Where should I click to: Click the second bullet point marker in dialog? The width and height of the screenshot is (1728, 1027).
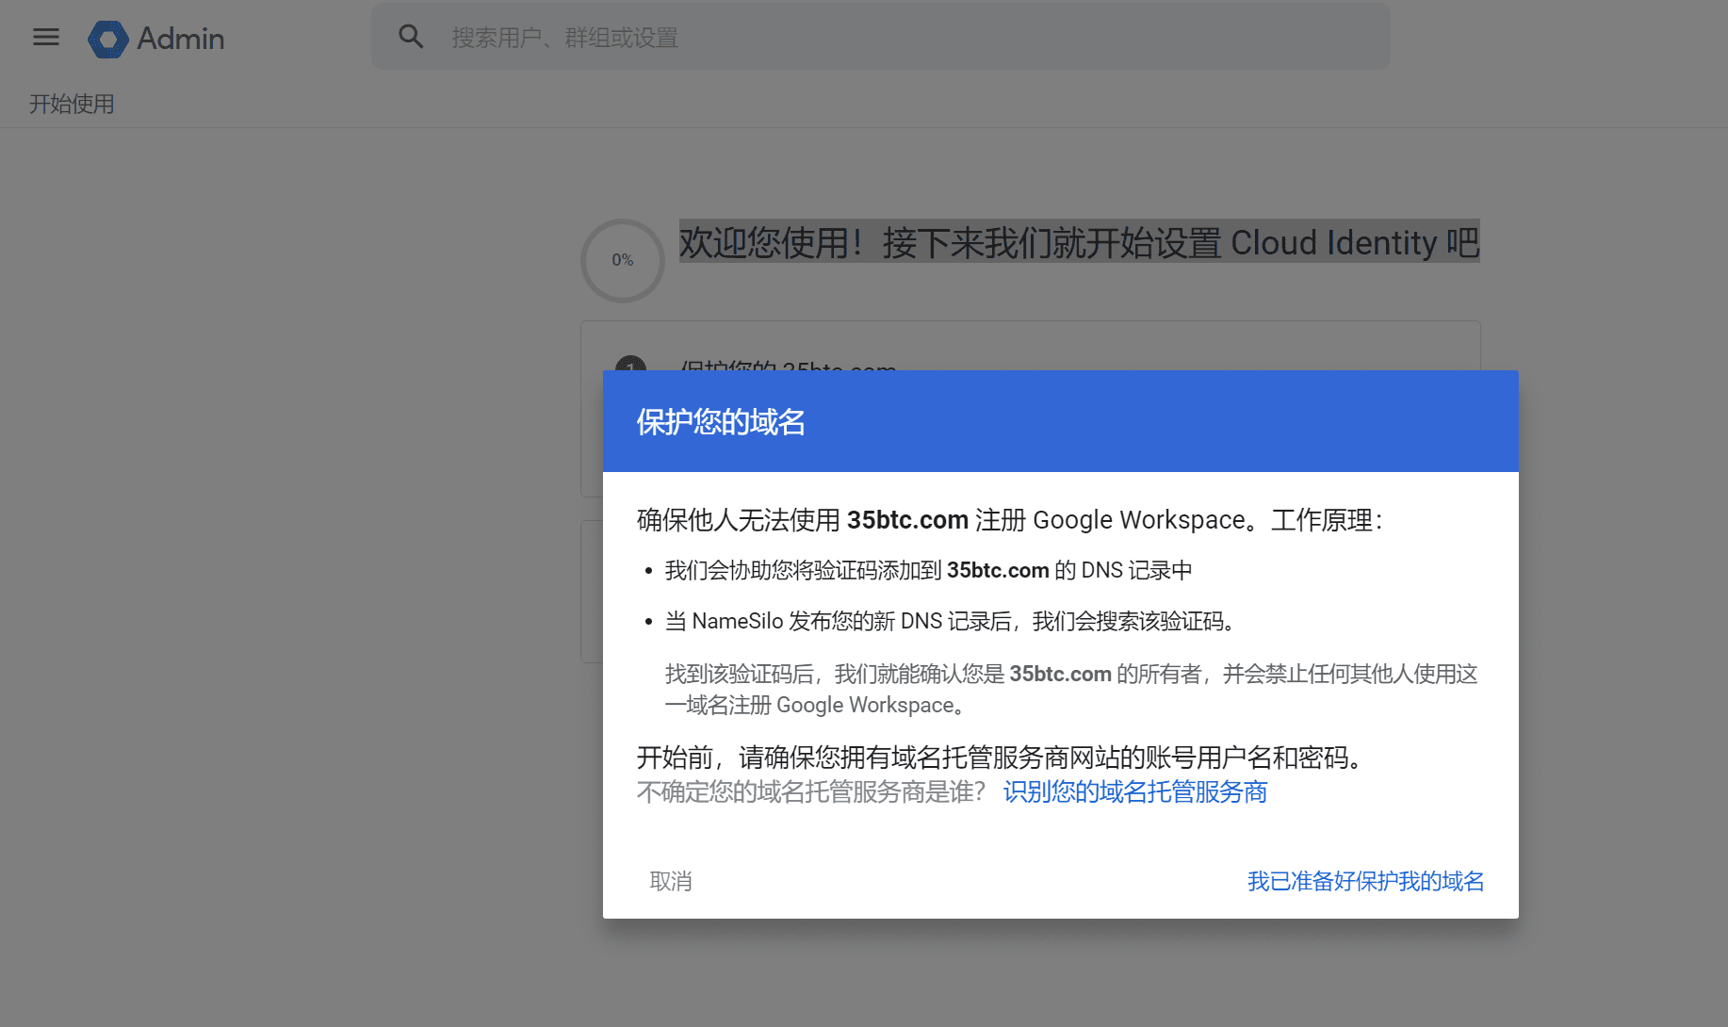pos(647,621)
